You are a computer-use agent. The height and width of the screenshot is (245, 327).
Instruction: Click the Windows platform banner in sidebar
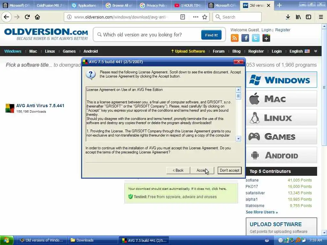tap(281, 80)
